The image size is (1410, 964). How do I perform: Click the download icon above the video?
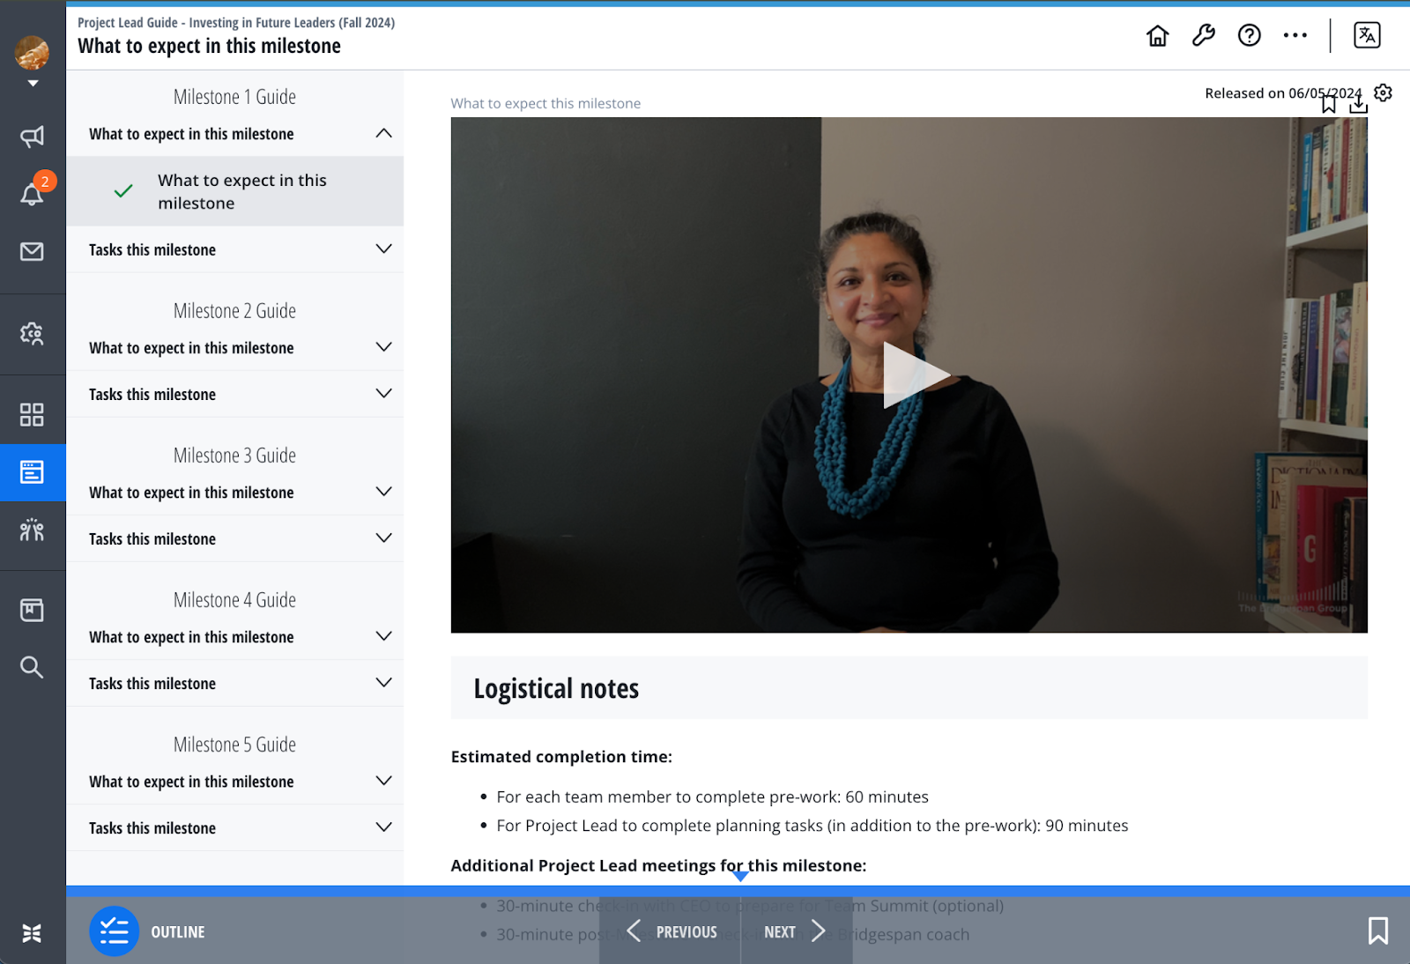(1358, 106)
